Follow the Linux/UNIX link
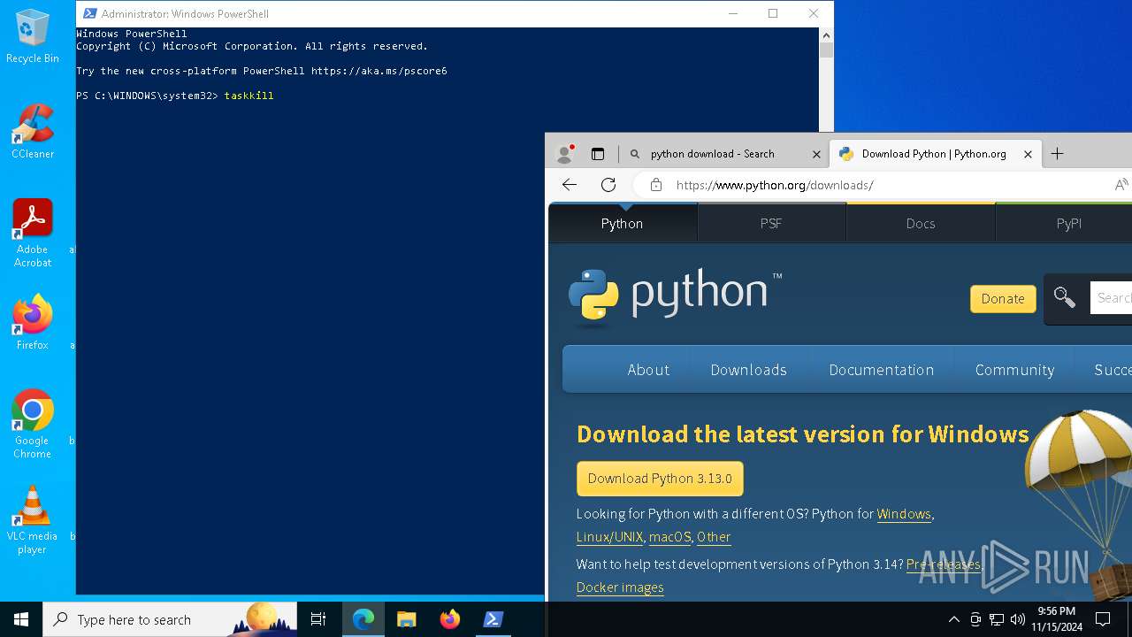 point(609,537)
